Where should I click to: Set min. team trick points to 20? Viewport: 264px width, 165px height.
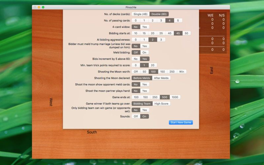click(x=152, y=65)
